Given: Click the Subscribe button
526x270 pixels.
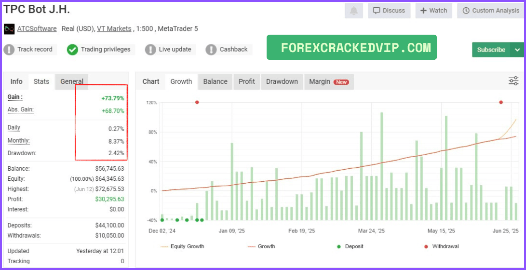Looking at the screenshot, I should [x=491, y=50].
